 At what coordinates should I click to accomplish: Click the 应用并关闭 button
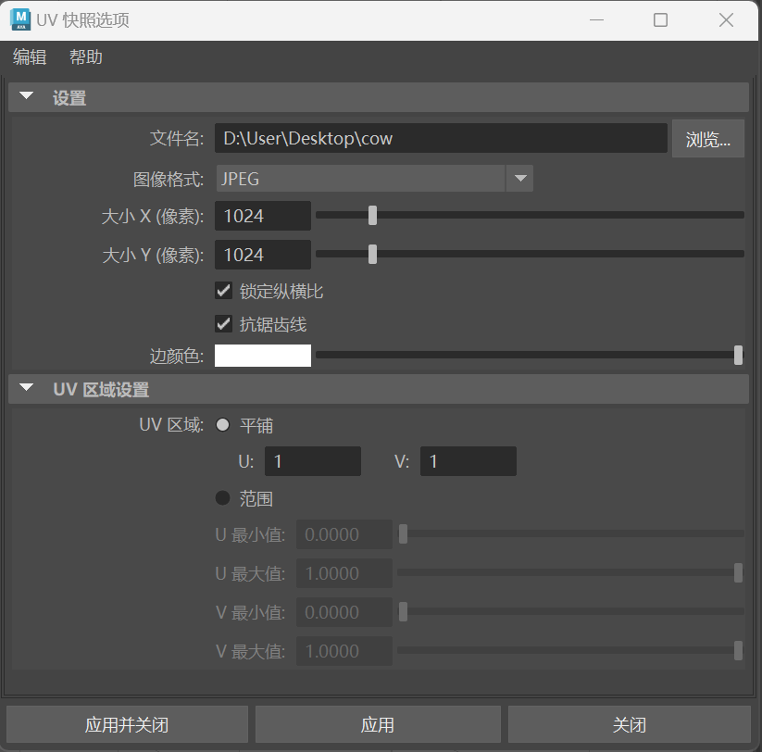(128, 724)
